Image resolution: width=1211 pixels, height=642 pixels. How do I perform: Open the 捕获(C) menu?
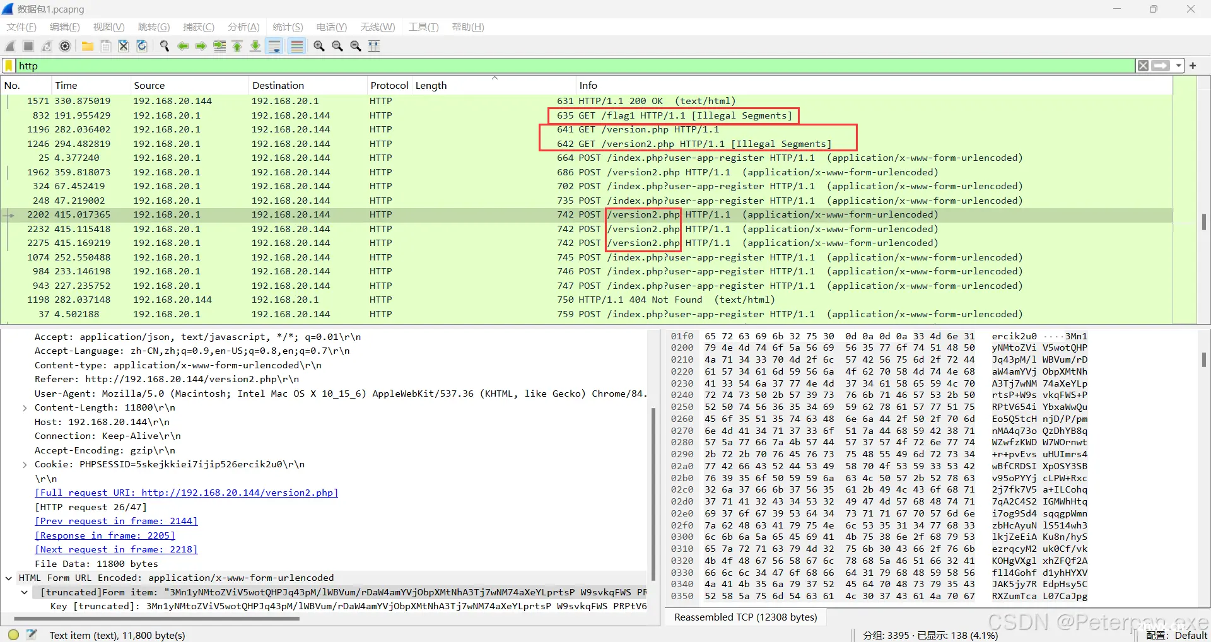199,27
